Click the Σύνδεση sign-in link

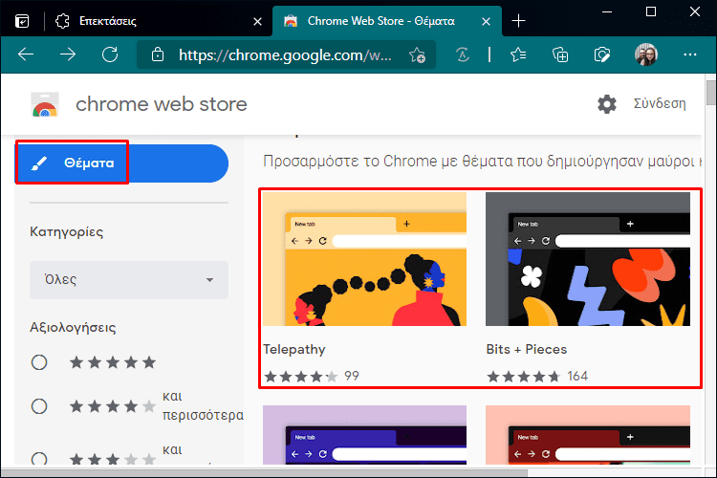point(660,104)
